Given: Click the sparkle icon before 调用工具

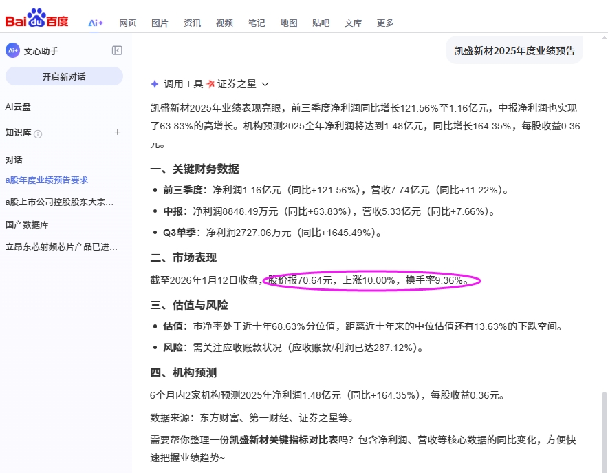Looking at the screenshot, I should click(x=155, y=84).
